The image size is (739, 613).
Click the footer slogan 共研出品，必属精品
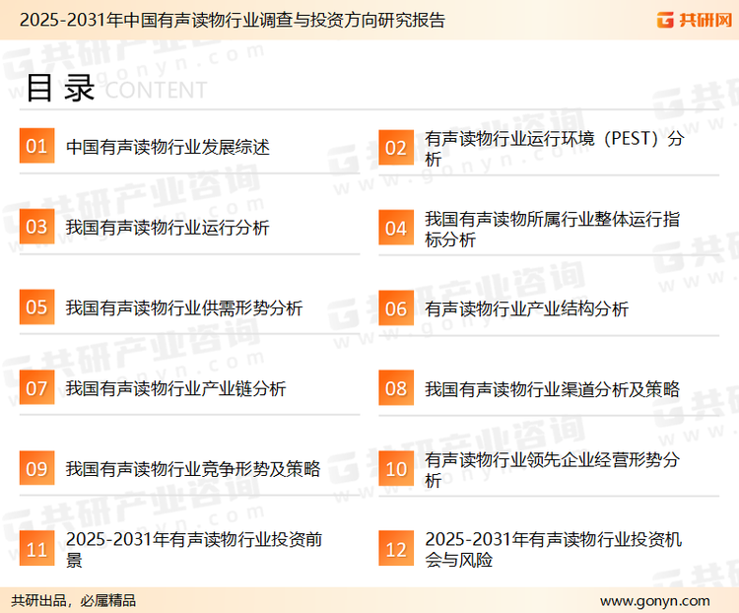coord(74,601)
